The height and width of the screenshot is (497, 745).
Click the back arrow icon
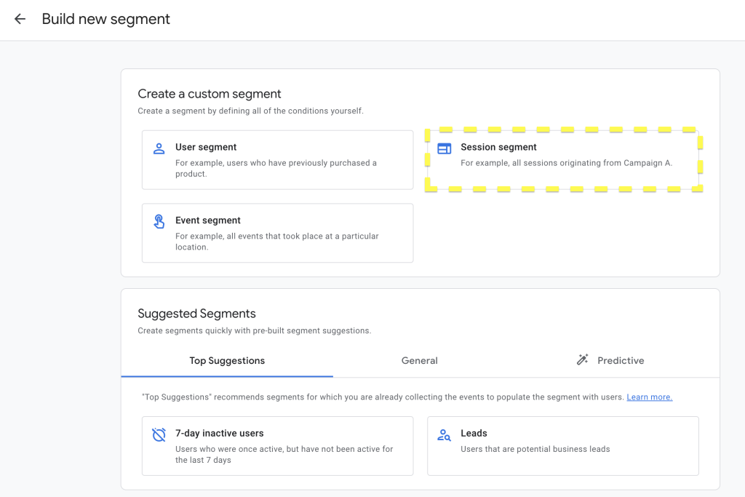(20, 20)
